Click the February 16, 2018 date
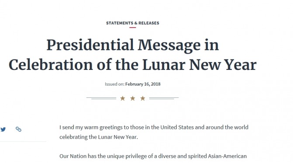 143,84
